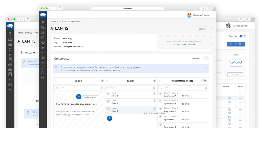Click the accommodation count badge on Floor 2
Screen dimensions: 262x151
(154, 101)
